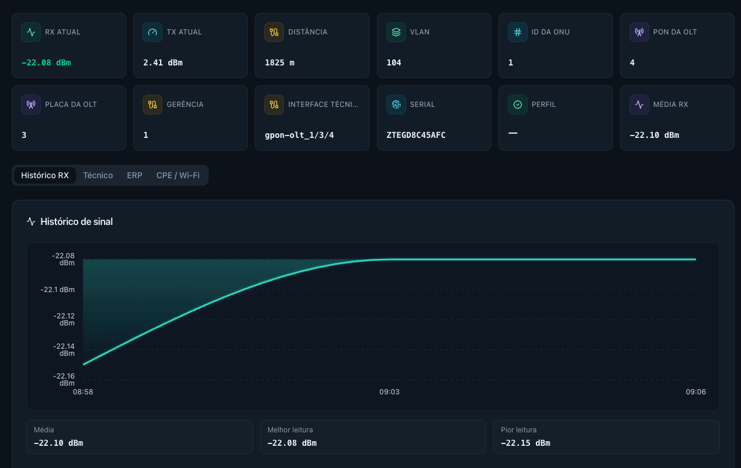Click the Perfil check badge icon
The width and height of the screenshot is (741, 468).
[517, 105]
